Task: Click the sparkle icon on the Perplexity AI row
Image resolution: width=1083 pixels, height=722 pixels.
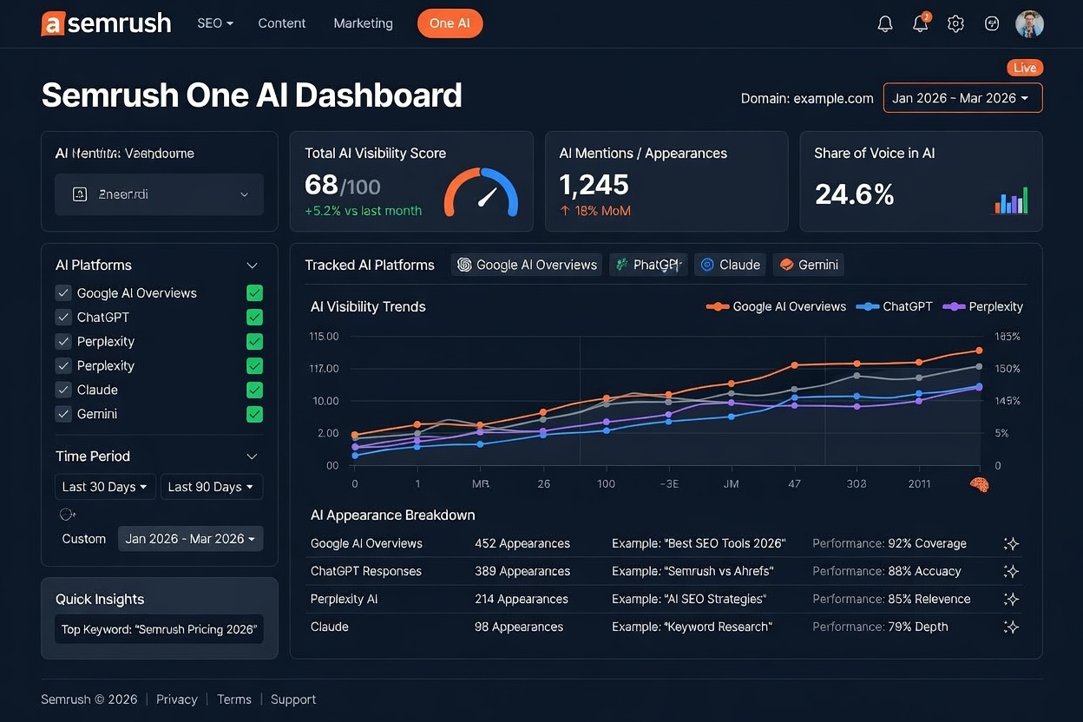Action: tap(1011, 599)
